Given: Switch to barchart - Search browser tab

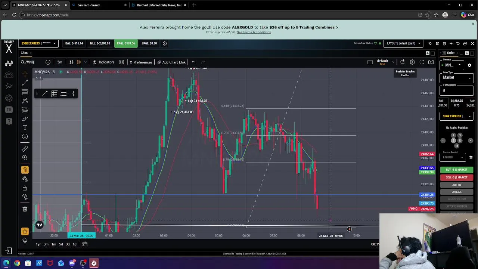Looking at the screenshot, I should (x=99, y=5).
